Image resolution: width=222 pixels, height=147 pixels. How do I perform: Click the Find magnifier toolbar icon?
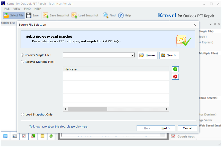point(106,15)
